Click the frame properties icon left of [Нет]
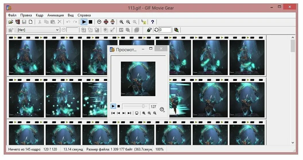The height and width of the screenshot is (160, 303). pyautogui.click(x=11, y=30)
